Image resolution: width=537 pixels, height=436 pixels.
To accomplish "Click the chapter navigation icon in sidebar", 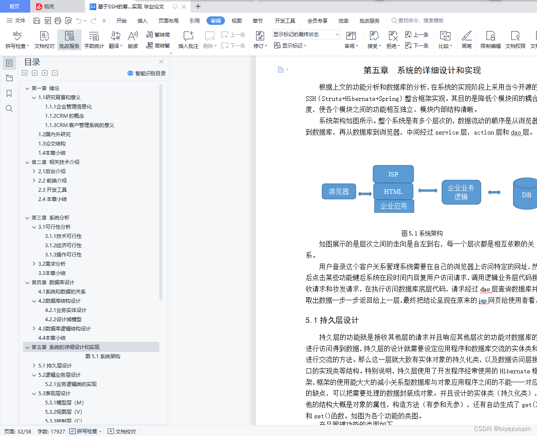I will coord(9,78).
